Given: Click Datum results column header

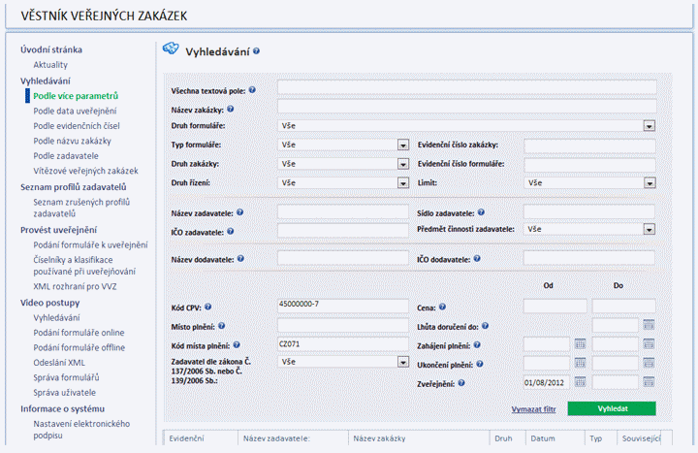Looking at the screenshot, I should [x=543, y=438].
